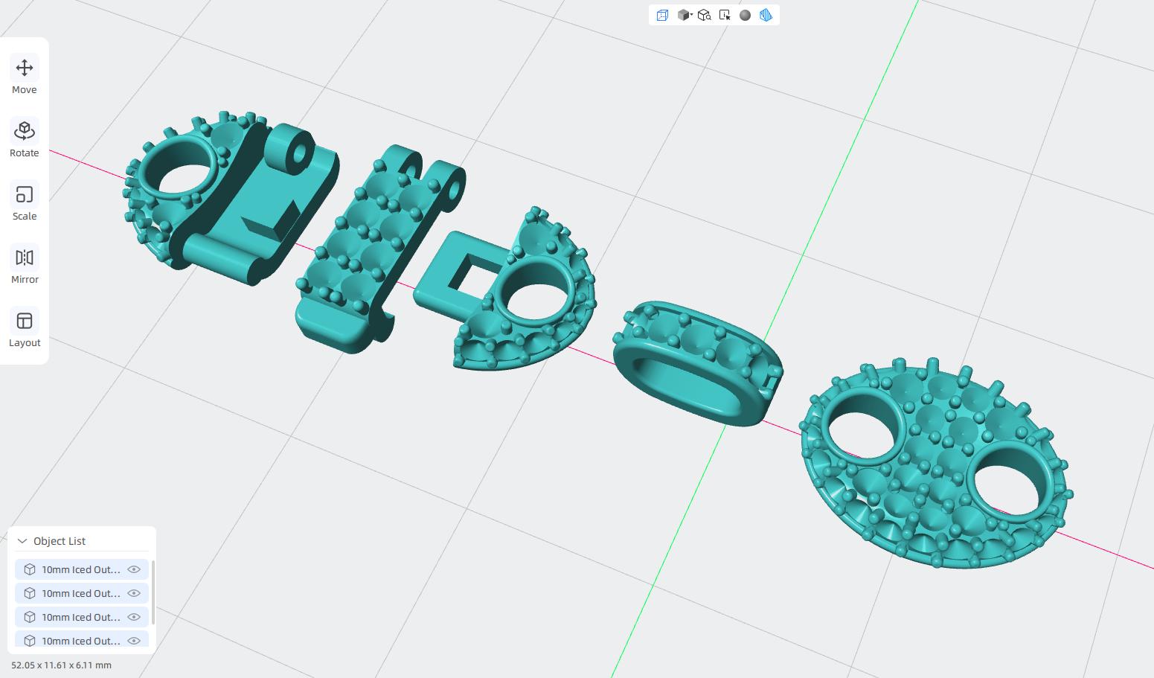Image resolution: width=1154 pixels, height=678 pixels.
Task: Select the large oval two-hole model in viewport
Action: click(936, 463)
